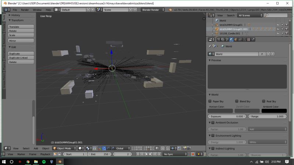Enable the Blend Sky checkbox
Screen dimensions: 294x165
(237, 101)
